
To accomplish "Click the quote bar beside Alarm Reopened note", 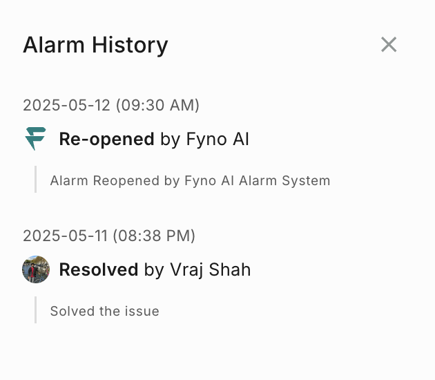I will [35, 180].
